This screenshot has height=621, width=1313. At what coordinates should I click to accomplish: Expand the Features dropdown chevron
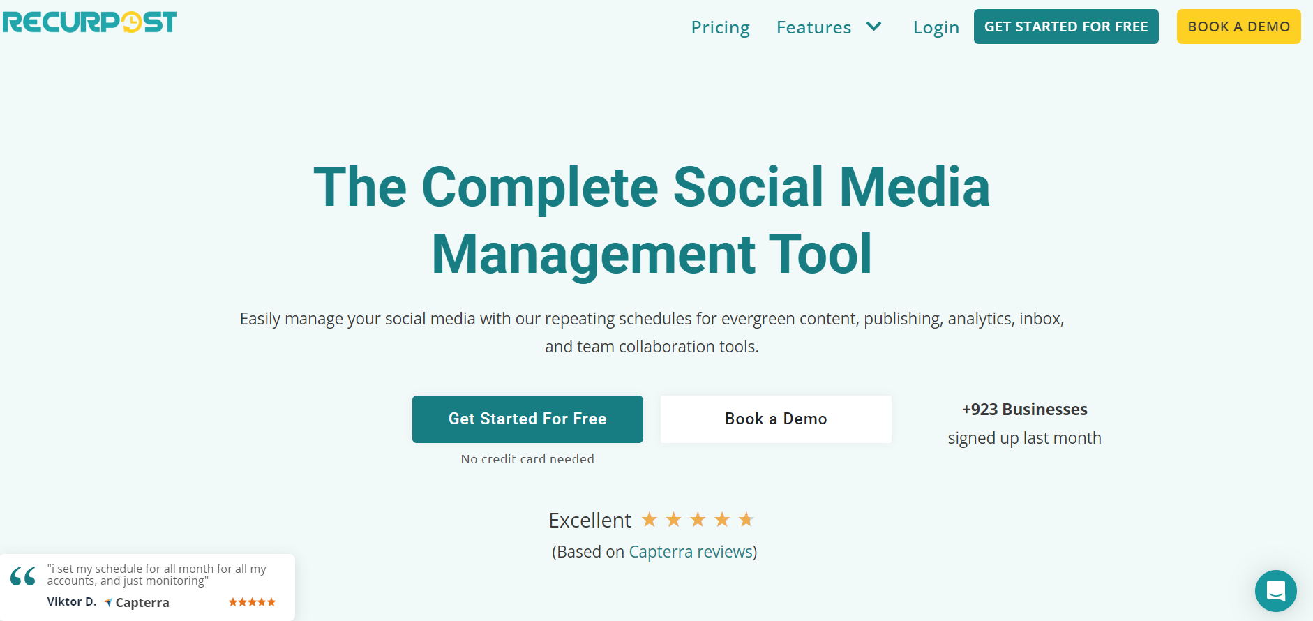pos(873,27)
